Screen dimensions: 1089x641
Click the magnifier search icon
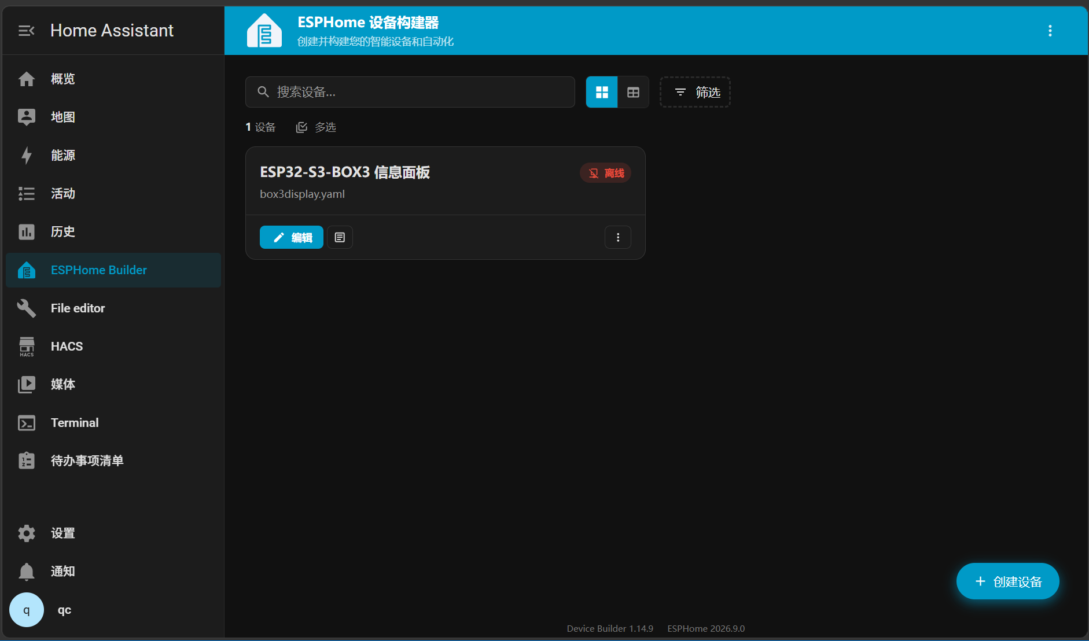click(263, 92)
